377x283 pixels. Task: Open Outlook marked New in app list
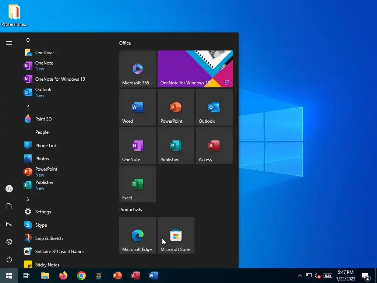[x=67, y=92]
